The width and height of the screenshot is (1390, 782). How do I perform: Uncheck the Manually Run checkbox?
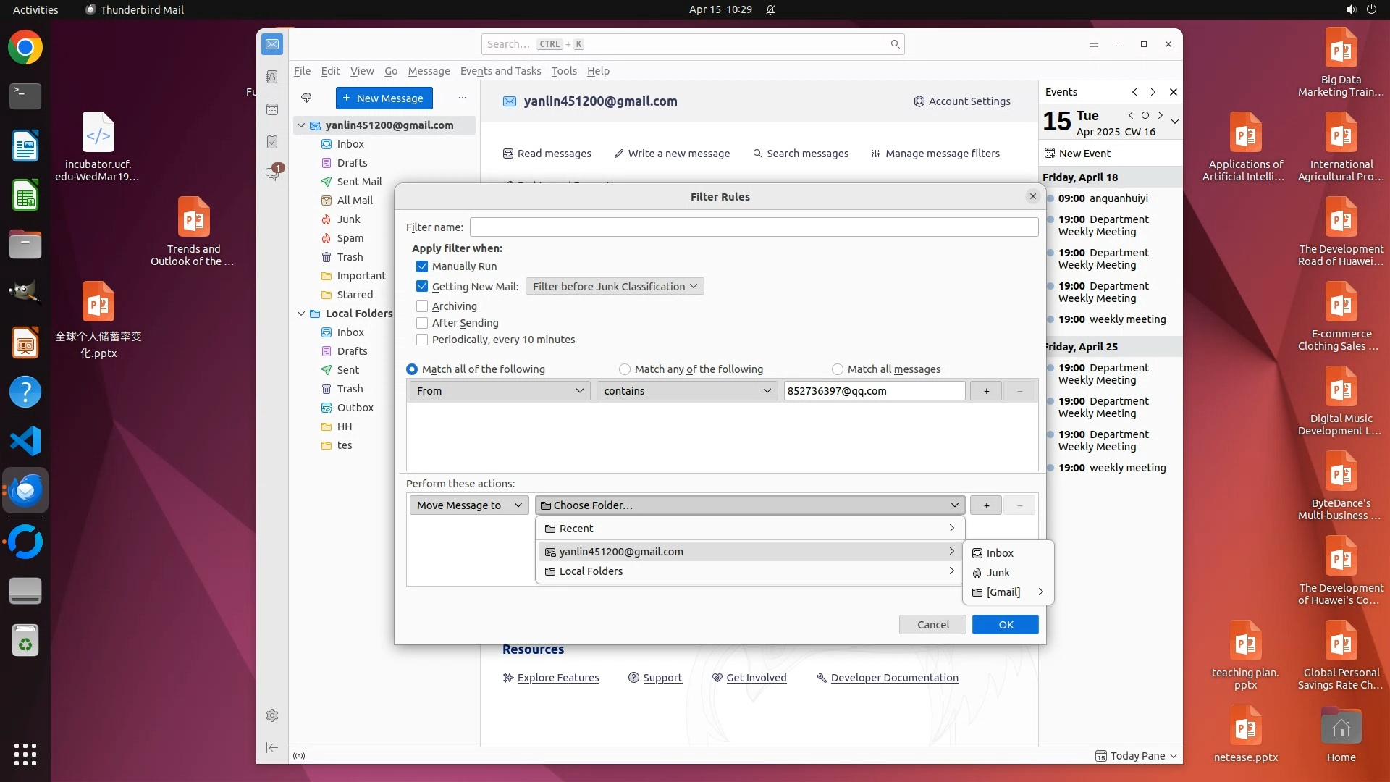[422, 266]
